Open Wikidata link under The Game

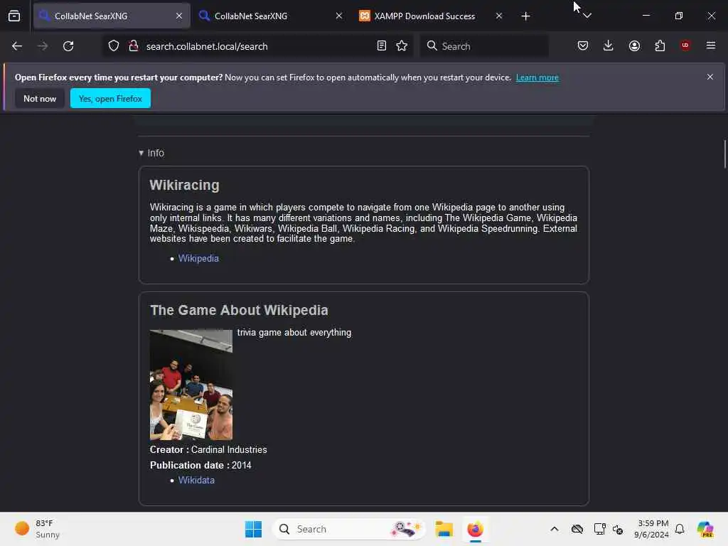pos(196,480)
